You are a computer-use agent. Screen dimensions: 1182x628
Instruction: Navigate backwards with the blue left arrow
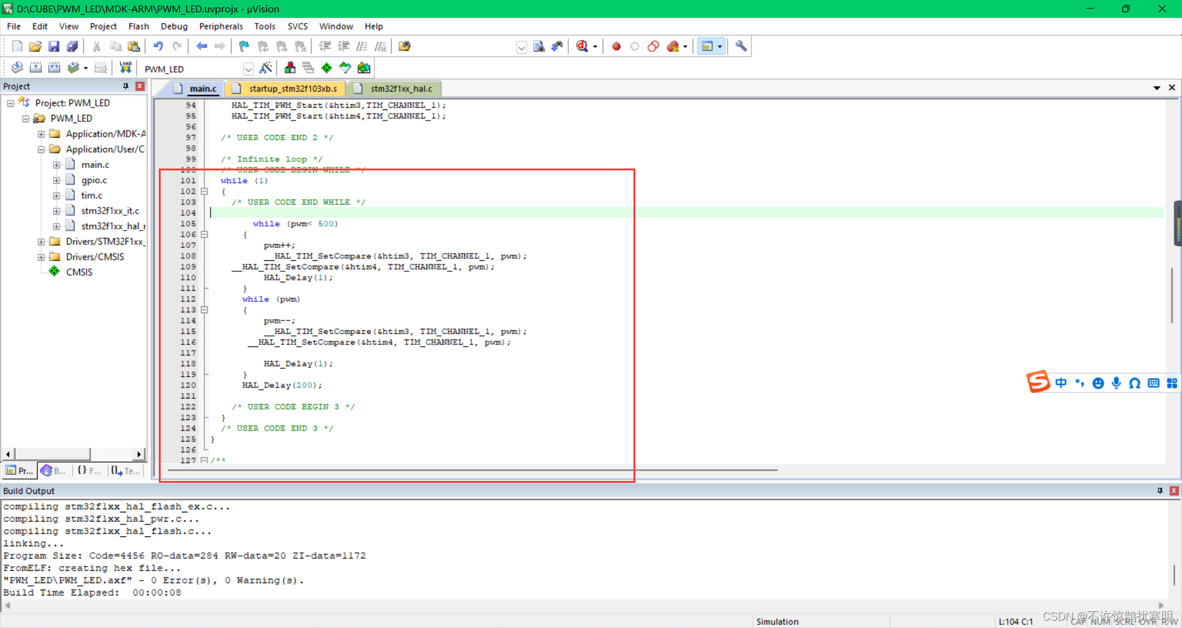point(201,46)
